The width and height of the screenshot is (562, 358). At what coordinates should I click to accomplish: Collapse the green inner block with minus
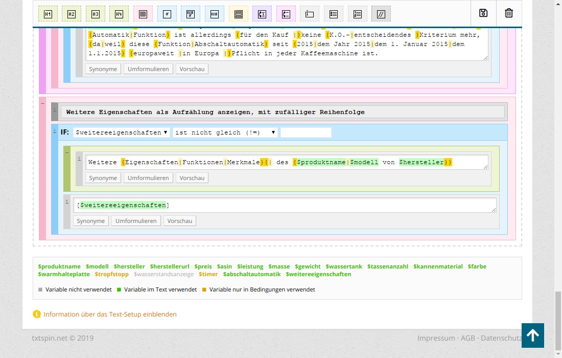pos(67,152)
